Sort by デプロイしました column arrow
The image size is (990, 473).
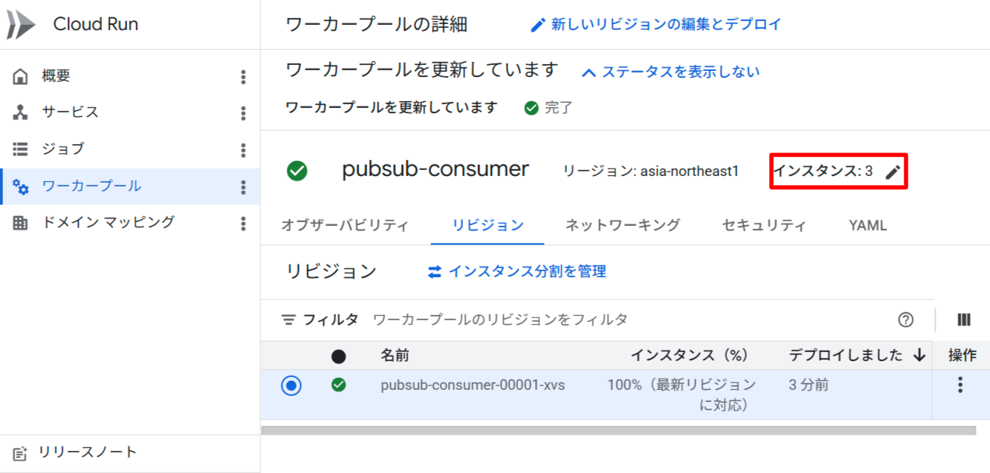(x=920, y=356)
